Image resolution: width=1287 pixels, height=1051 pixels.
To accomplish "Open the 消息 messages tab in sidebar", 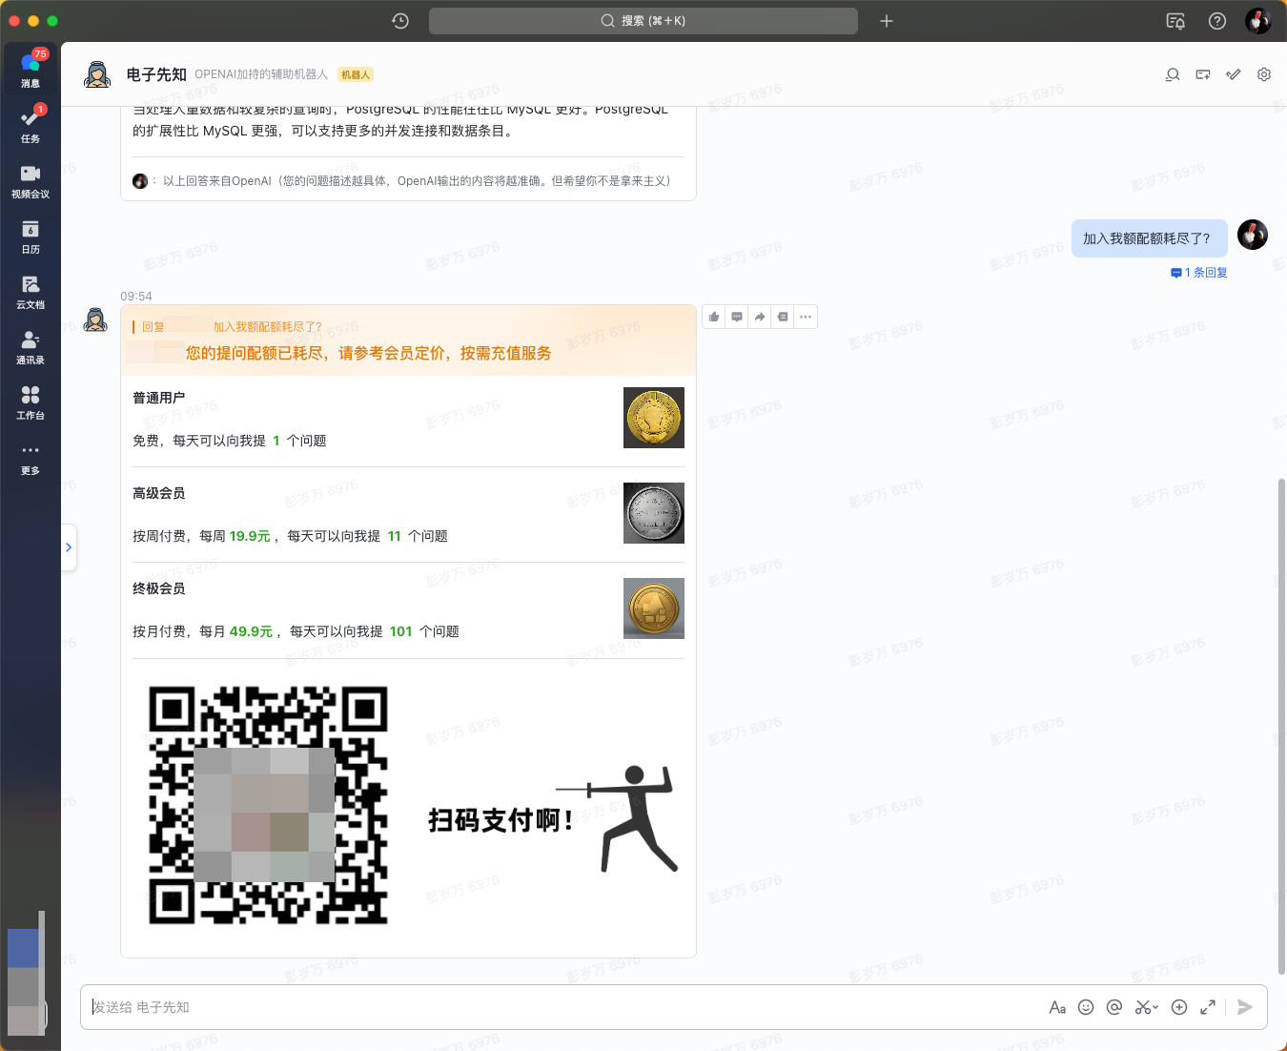I will pos(31,69).
